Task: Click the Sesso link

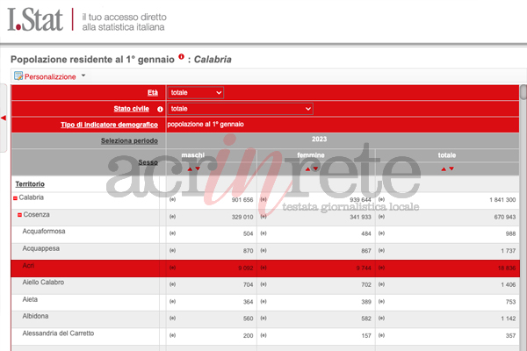Action: (x=148, y=162)
